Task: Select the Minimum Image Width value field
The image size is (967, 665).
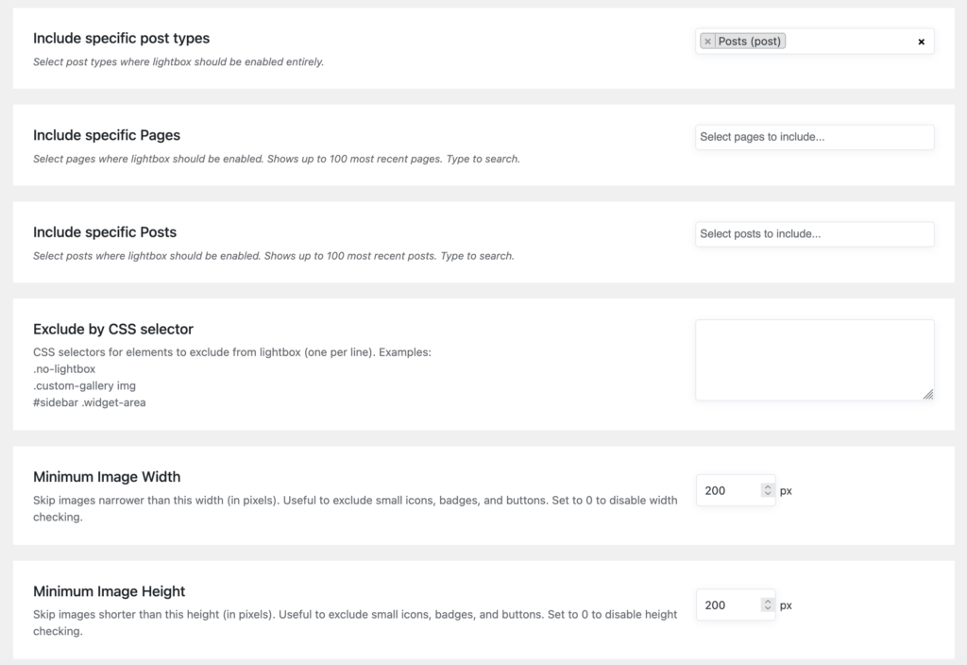Action: (x=727, y=490)
